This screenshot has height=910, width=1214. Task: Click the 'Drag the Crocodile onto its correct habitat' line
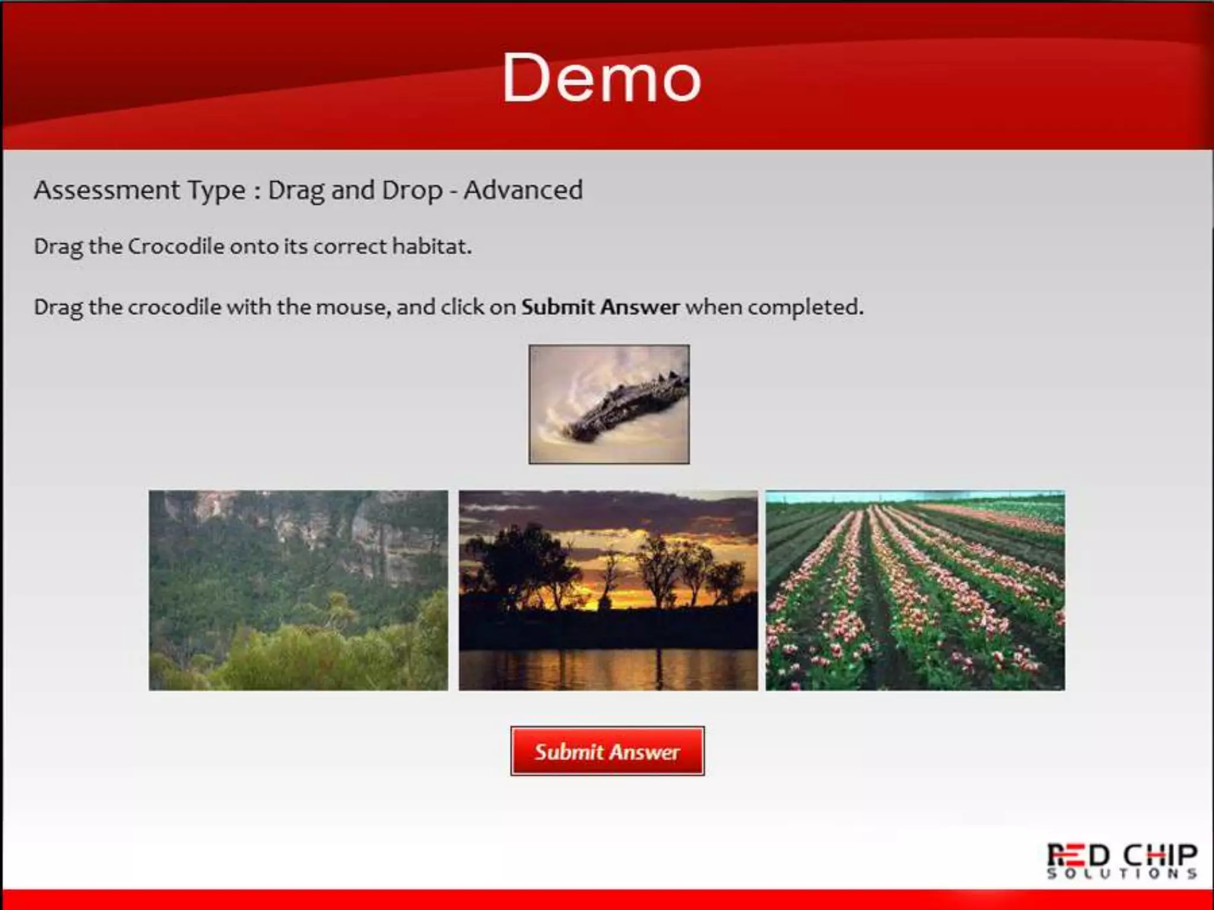(x=253, y=246)
